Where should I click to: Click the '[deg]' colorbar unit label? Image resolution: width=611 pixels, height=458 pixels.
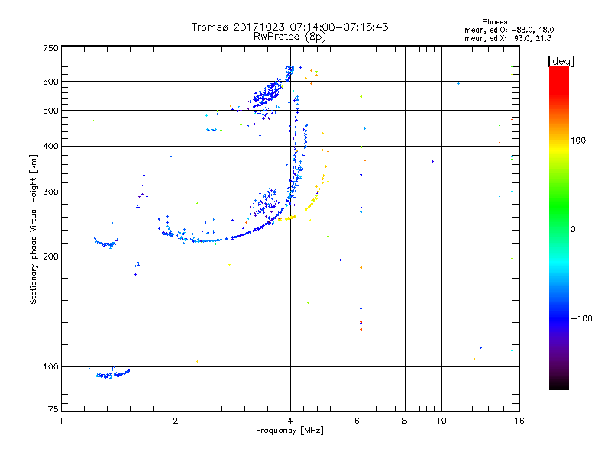561,61
